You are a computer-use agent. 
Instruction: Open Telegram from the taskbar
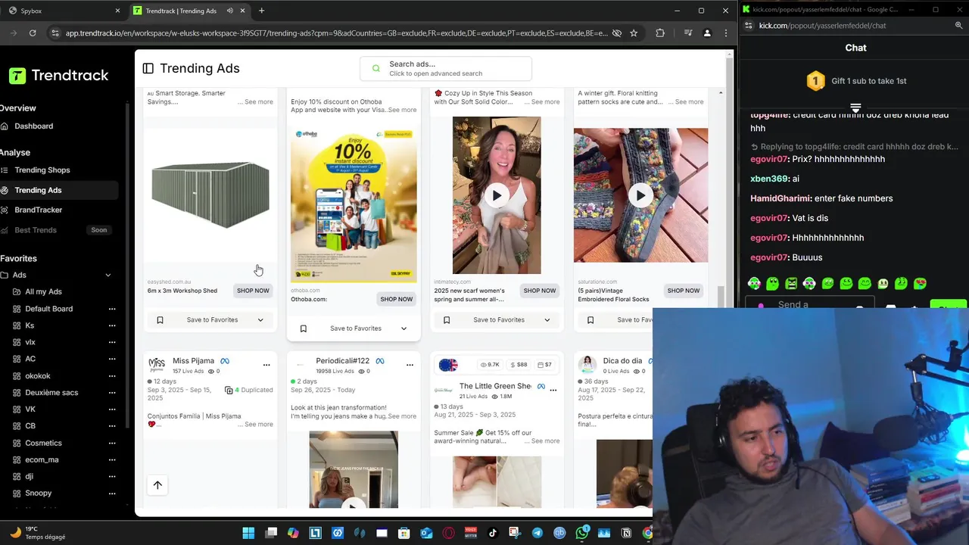537,533
